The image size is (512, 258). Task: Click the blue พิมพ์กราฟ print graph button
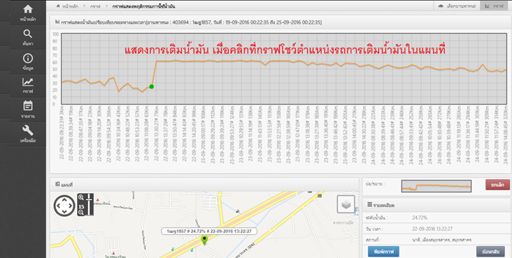click(383, 252)
